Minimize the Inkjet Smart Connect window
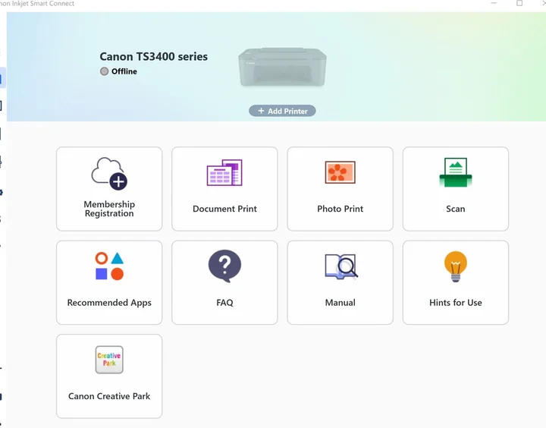Screen dimensions: 546x428 coord(494,4)
